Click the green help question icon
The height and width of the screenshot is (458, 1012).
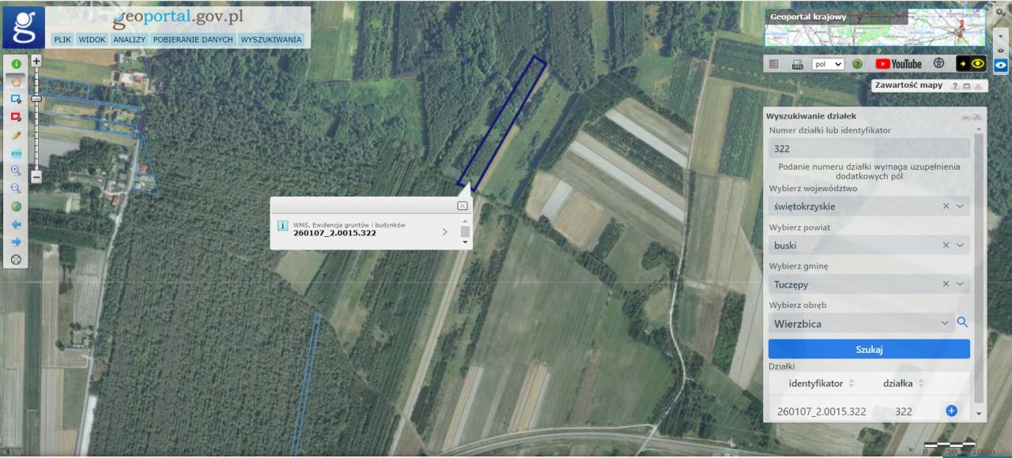click(x=857, y=64)
